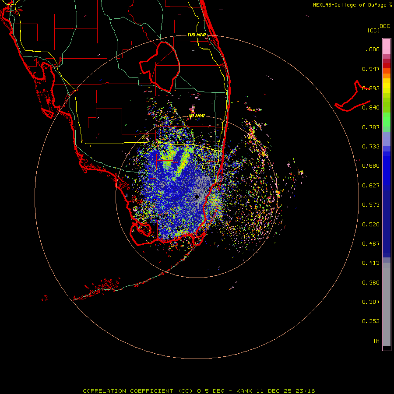Image resolution: width=394 pixels, height=394 pixels.
Task: Click the 0.520 scale value
Action: [371, 225]
